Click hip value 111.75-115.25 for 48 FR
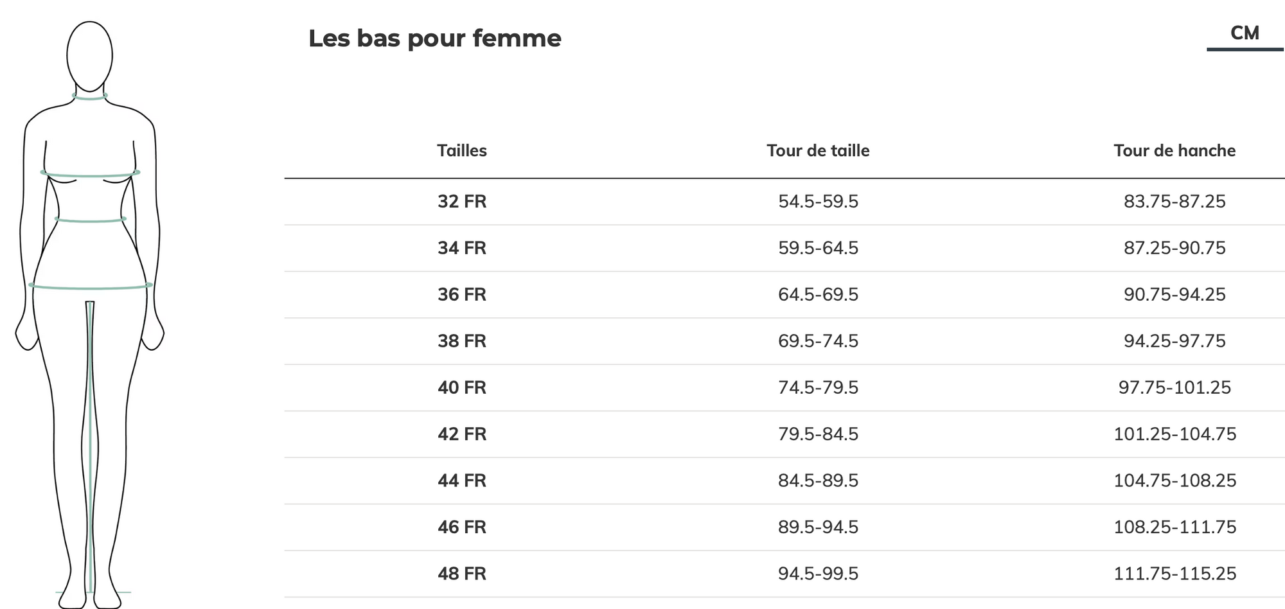The width and height of the screenshot is (1285, 609). click(x=1174, y=574)
